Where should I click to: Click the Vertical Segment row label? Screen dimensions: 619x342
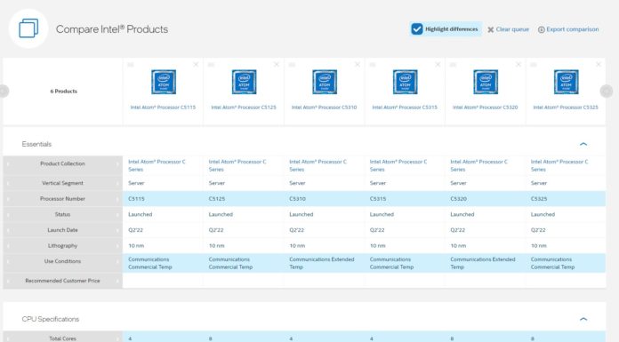[x=62, y=183]
